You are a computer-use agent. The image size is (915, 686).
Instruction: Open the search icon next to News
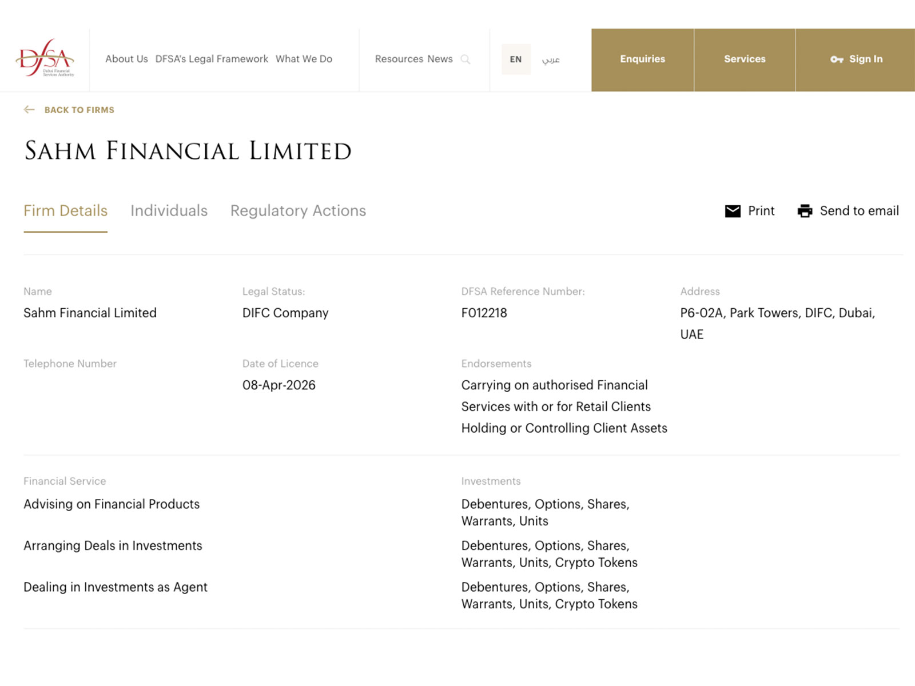466,59
